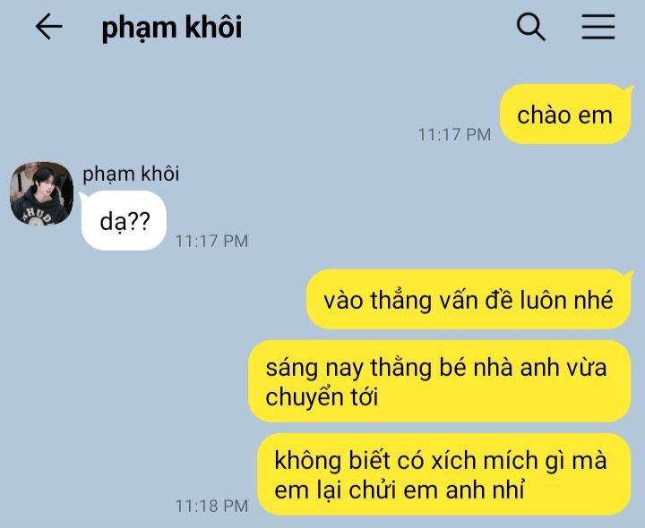The height and width of the screenshot is (528, 645).
Task: Tap the words "chuyển tới" in yellow message
Action: point(322,397)
